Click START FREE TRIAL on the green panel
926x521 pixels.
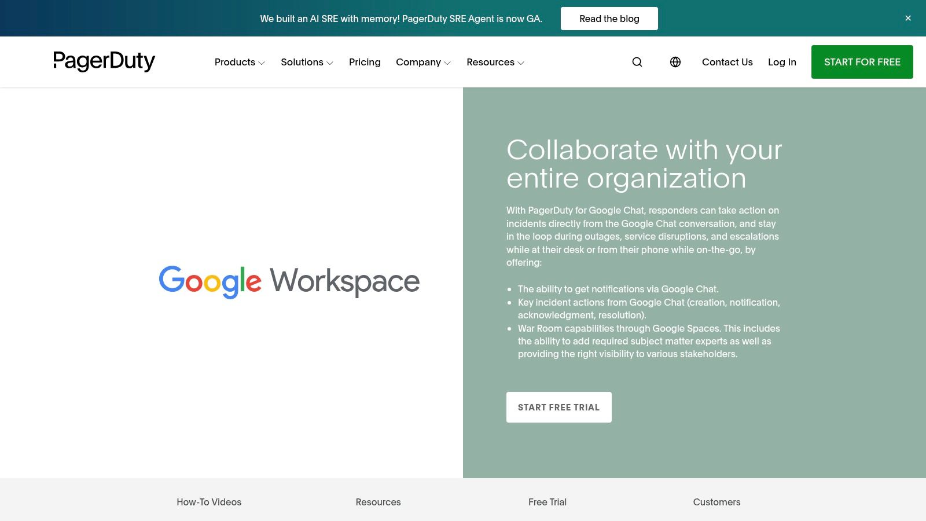pyautogui.click(x=558, y=407)
